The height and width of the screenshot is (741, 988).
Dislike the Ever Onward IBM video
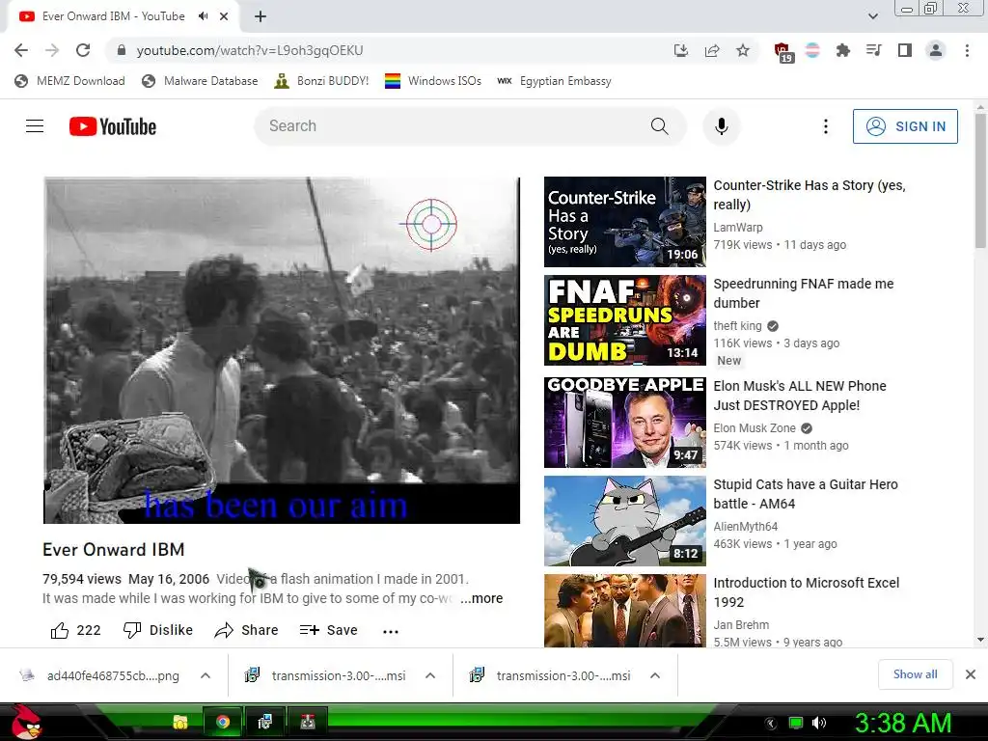pyautogui.click(x=157, y=630)
